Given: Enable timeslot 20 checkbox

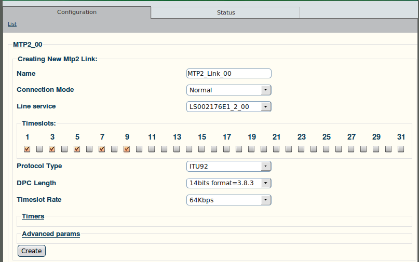Looking at the screenshot, I should pyautogui.click(x=264, y=149).
